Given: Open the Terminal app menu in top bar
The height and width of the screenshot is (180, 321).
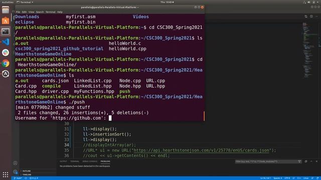Looking at the screenshot, I should coord(25,2).
